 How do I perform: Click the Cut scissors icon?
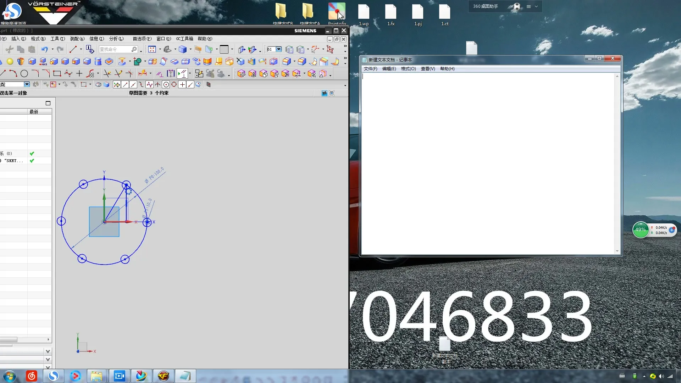pyautogui.click(x=10, y=50)
